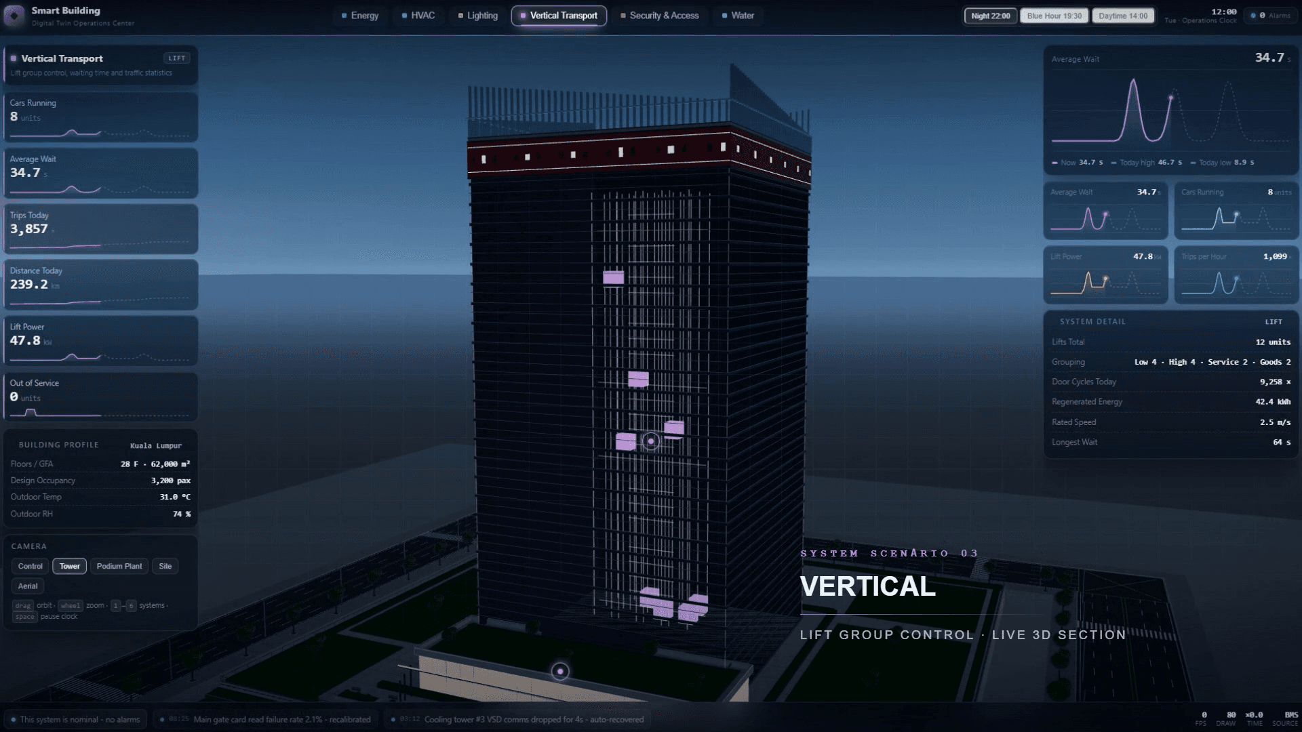Viewport: 1302px width, 732px height.
Task: Open the Distance Today card
Action: point(100,285)
